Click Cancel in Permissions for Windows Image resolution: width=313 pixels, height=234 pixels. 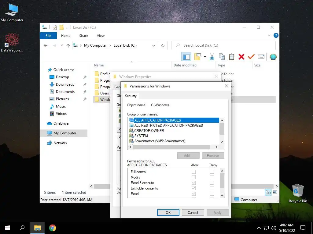point(193,212)
